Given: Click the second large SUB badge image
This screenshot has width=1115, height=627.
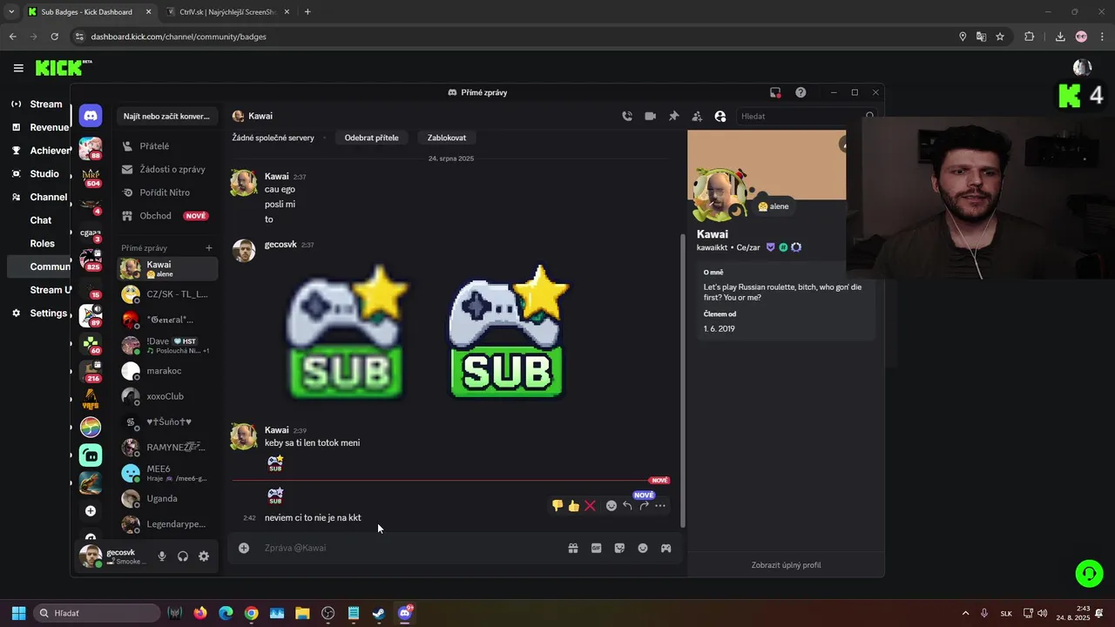Looking at the screenshot, I should coord(508,331).
